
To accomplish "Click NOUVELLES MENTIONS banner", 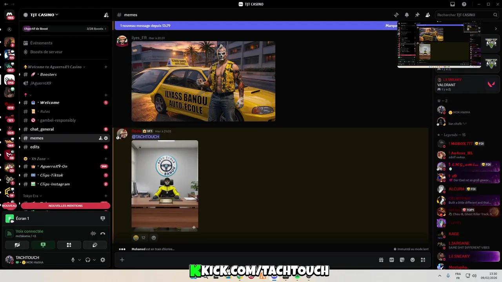I will pos(65,206).
